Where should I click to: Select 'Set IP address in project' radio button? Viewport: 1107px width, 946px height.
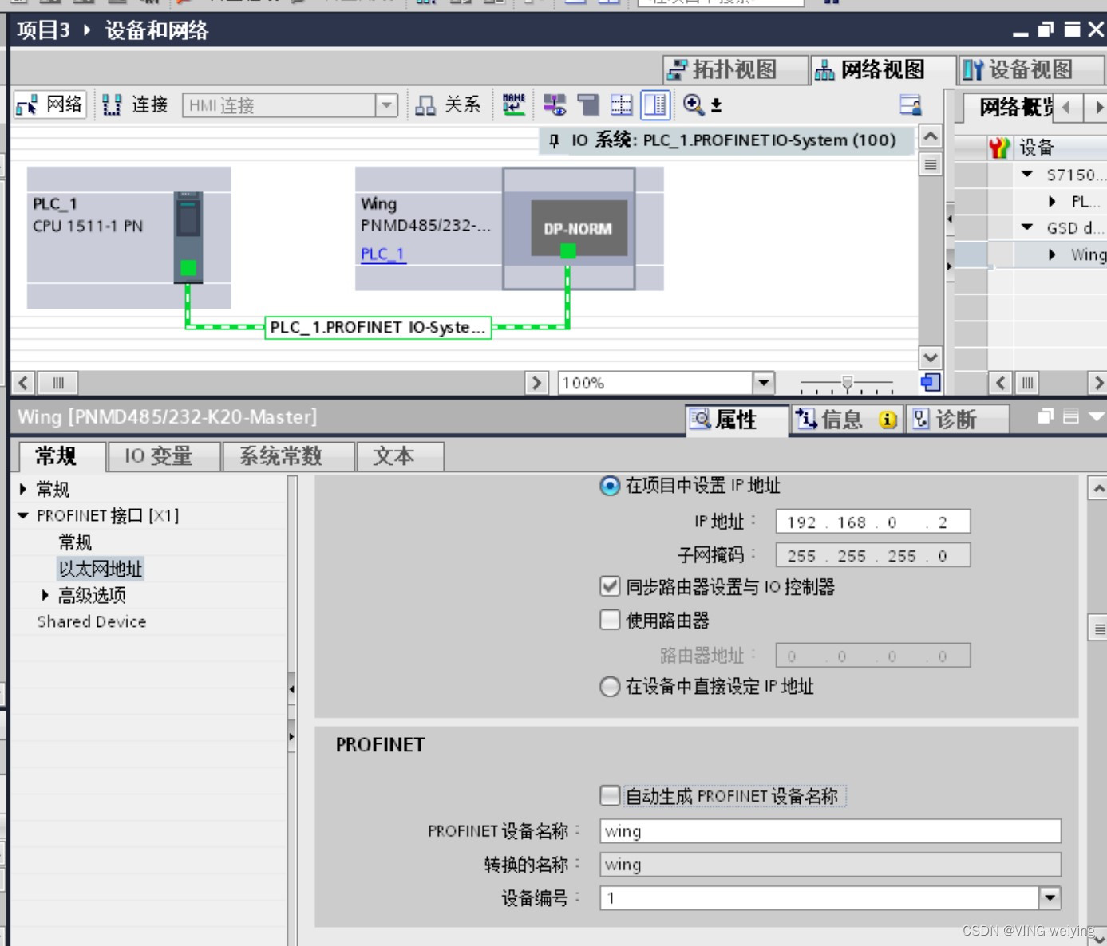(x=610, y=486)
